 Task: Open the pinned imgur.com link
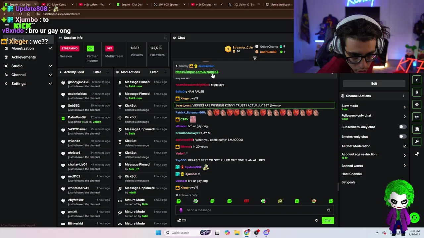pyautogui.click(x=197, y=72)
